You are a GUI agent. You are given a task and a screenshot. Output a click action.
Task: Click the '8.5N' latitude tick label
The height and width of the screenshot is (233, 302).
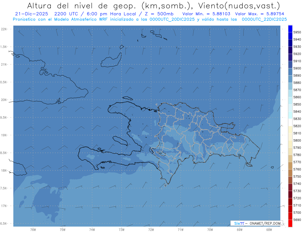[x=4, y=153]
